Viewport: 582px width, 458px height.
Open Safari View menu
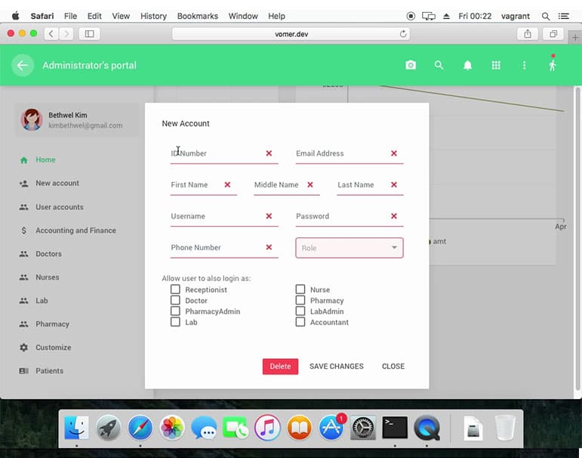121,16
